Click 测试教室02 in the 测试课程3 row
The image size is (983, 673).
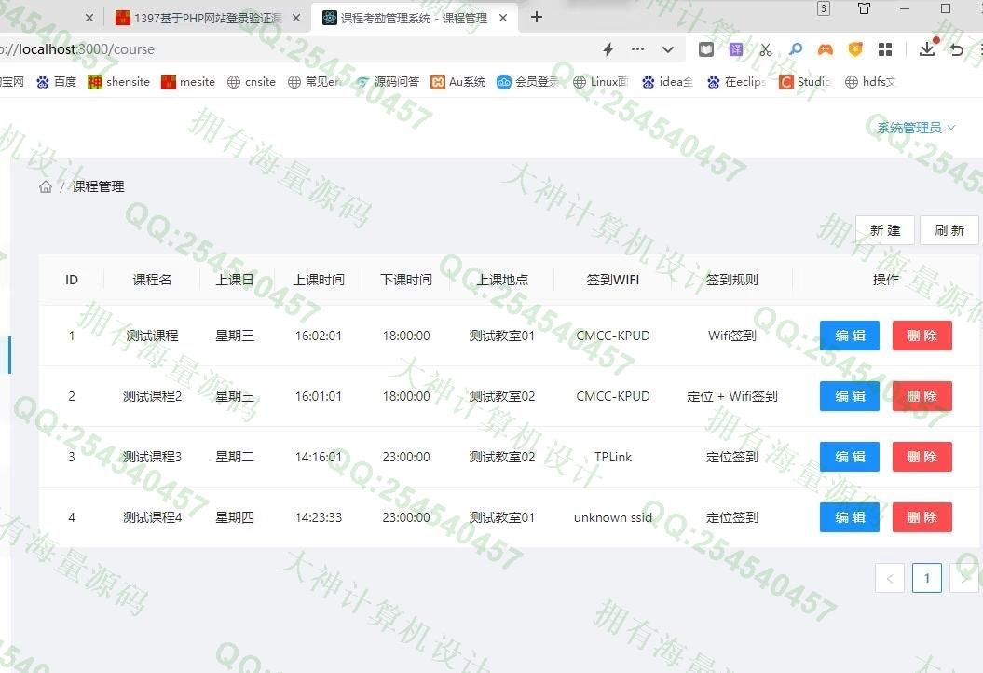(501, 457)
